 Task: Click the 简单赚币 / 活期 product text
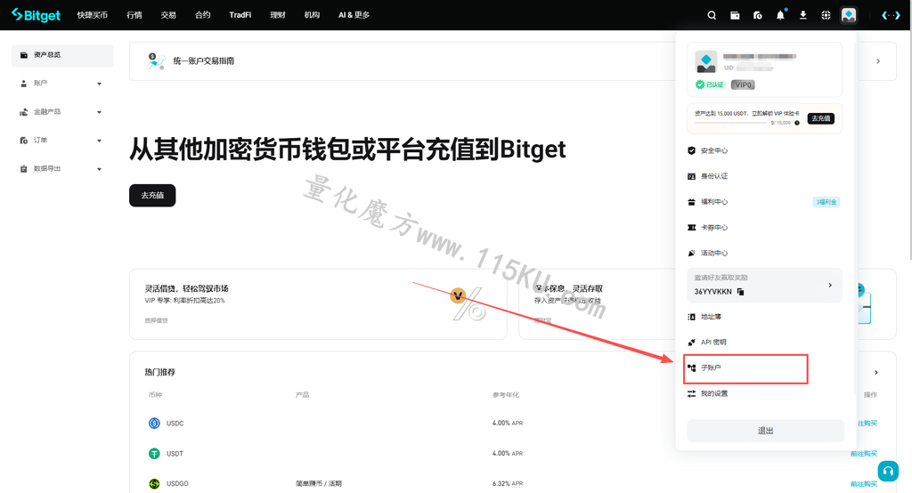pos(319,484)
